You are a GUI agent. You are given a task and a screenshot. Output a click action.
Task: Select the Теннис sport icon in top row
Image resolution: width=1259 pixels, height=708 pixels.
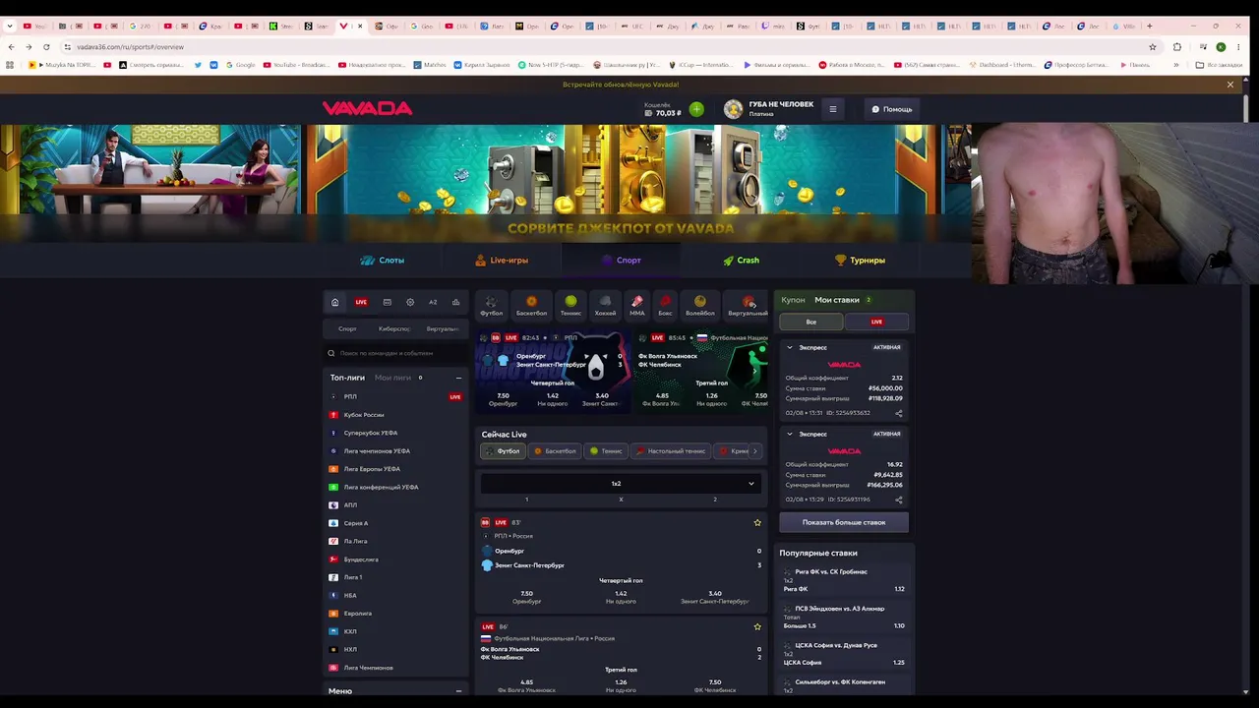coord(570,306)
